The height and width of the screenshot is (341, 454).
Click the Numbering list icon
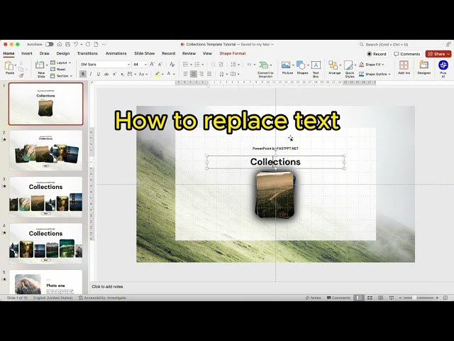(197, 65)
